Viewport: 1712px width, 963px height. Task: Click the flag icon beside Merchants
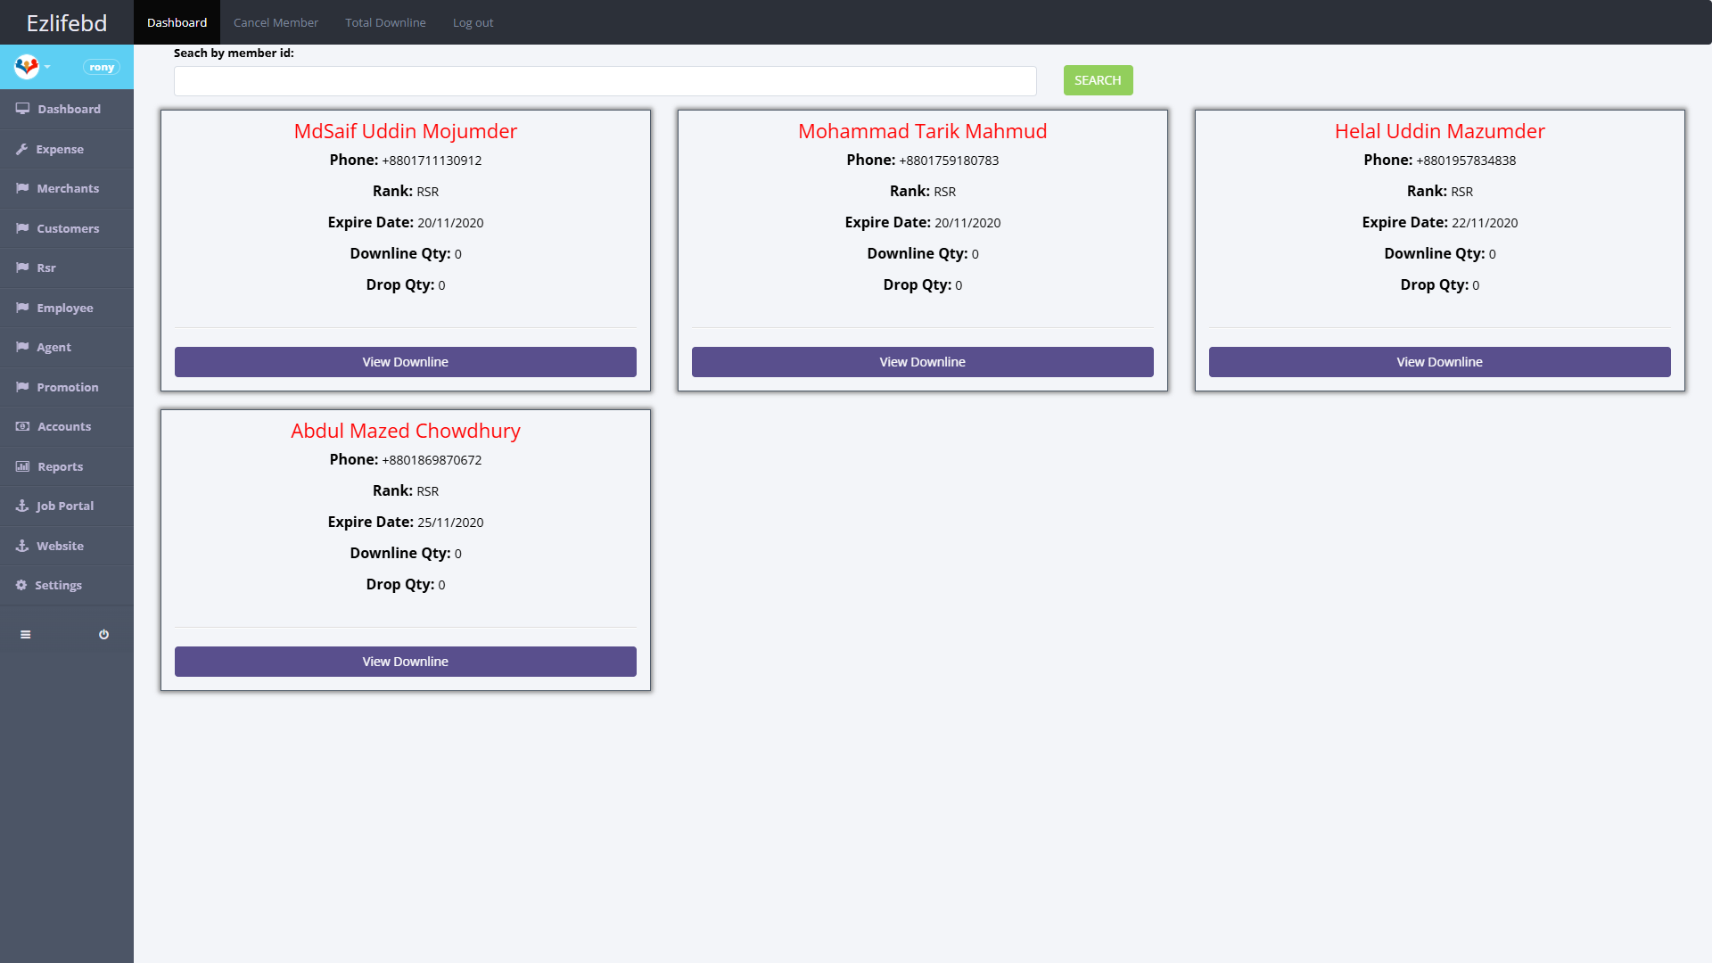pyautogui.click(x=22, y=188)
